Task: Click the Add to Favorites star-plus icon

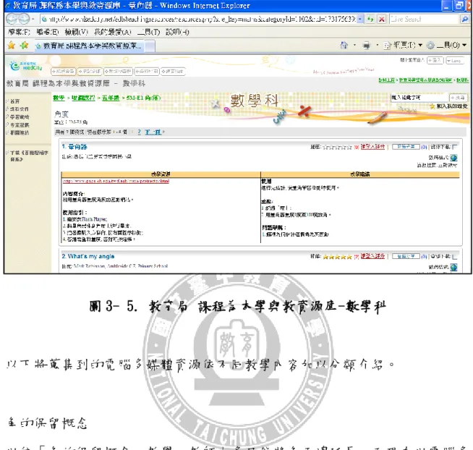Action: pos(24,46)
